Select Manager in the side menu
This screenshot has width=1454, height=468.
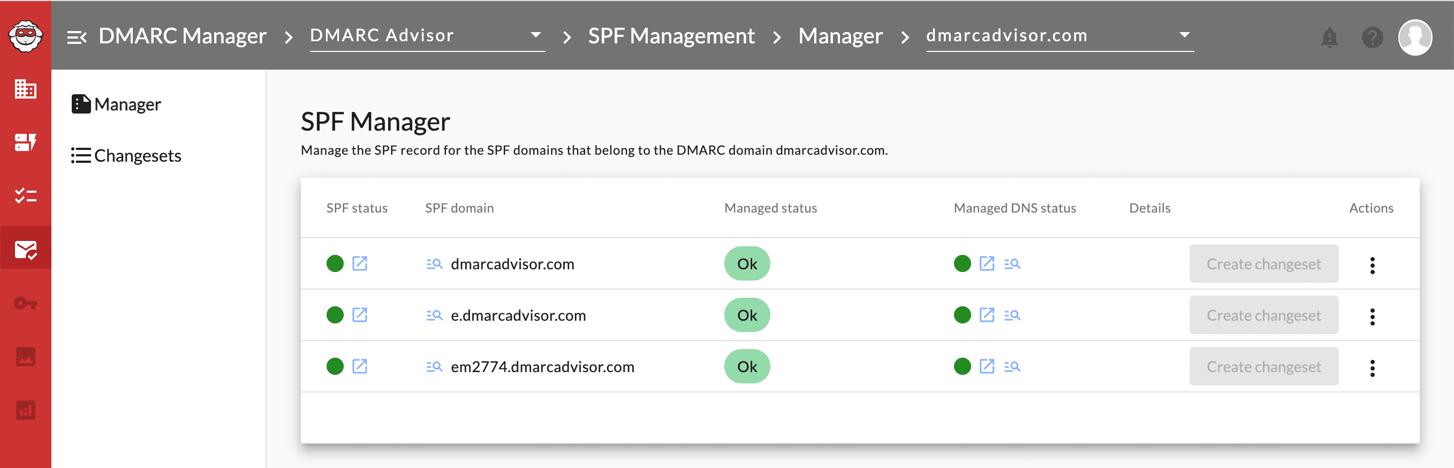pos(116,104)
